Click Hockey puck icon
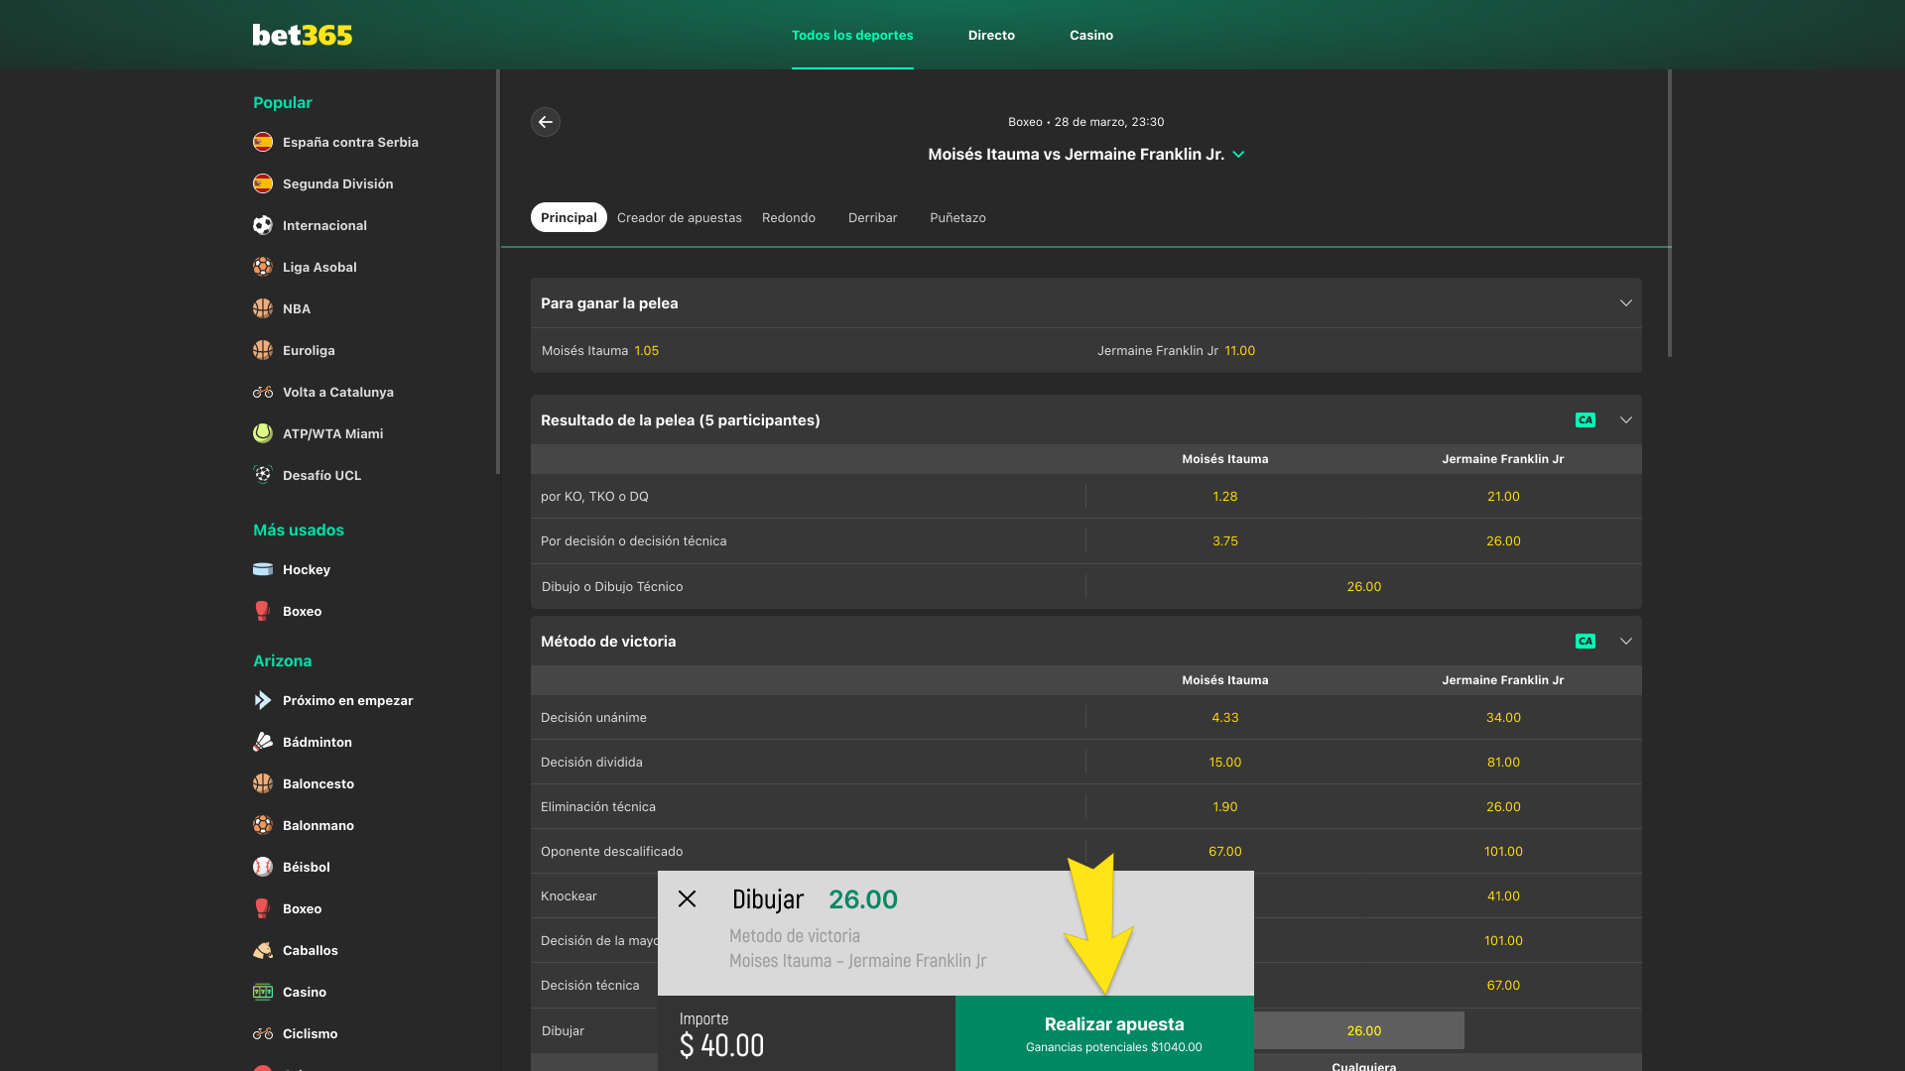 [263, 569]
